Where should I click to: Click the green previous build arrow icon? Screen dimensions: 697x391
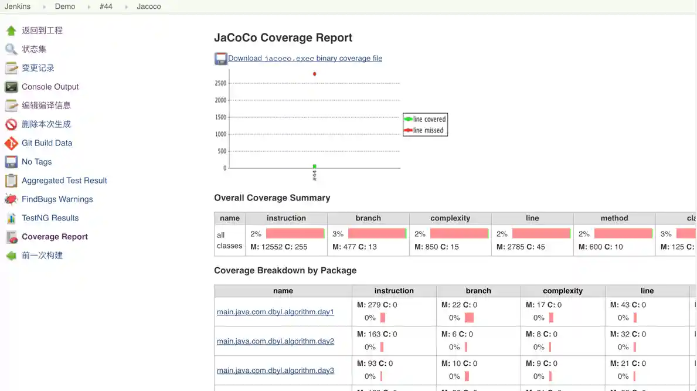pos(11,256)
